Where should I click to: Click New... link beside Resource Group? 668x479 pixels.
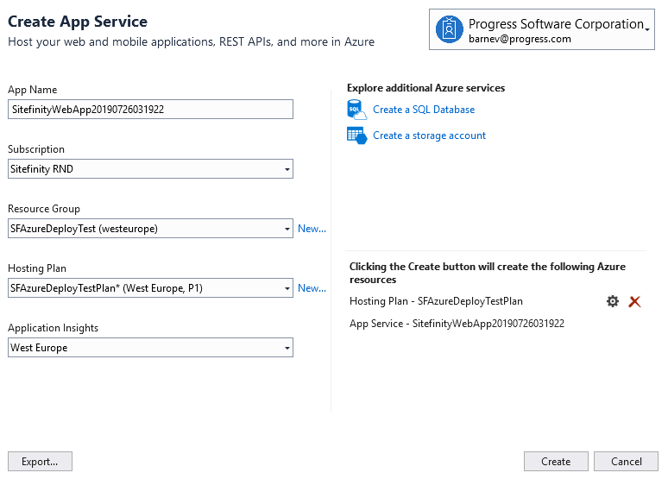tap(312, 229)
